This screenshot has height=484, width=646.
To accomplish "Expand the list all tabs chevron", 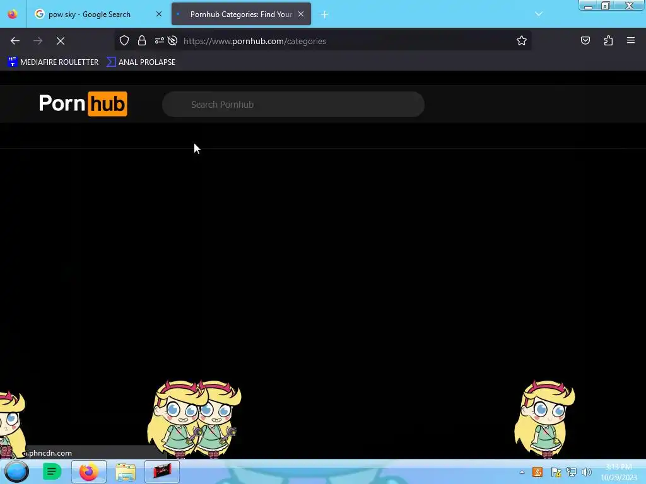I will (539, 14).
